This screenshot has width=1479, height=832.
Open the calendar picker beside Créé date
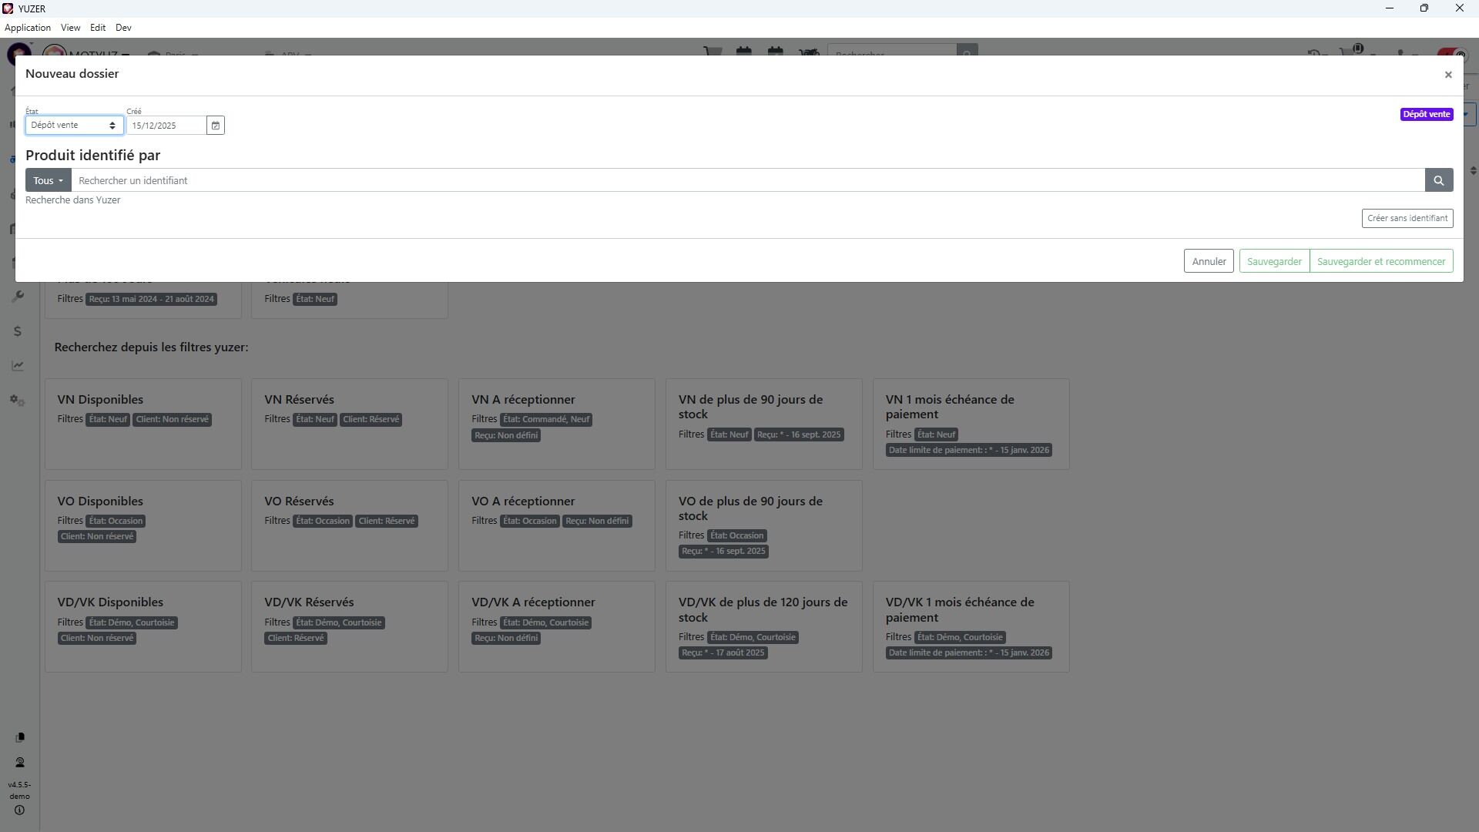point(216,126)
